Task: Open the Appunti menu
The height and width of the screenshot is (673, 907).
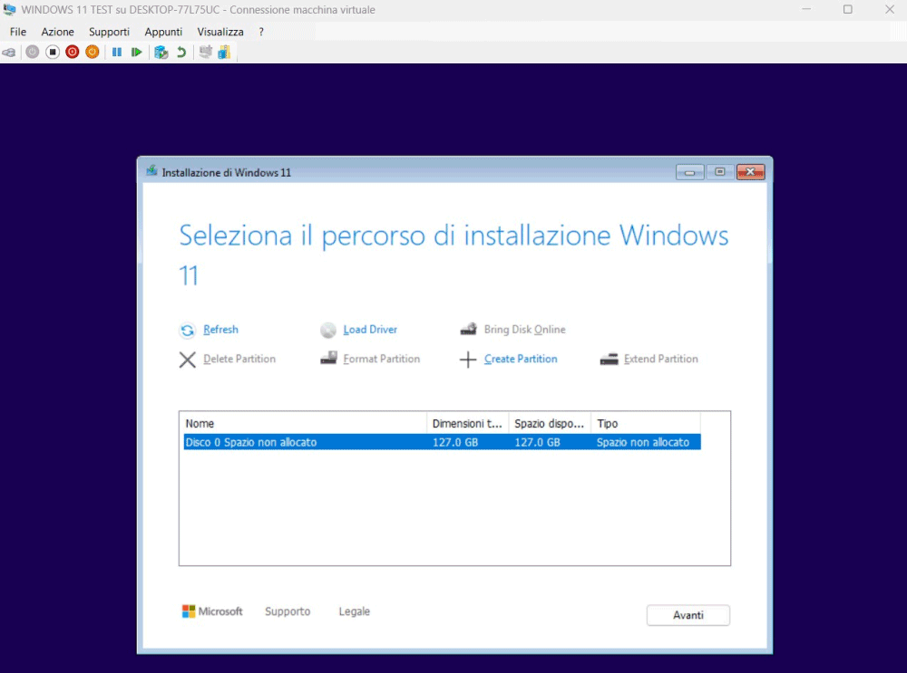Action: (x=163, y=32)
